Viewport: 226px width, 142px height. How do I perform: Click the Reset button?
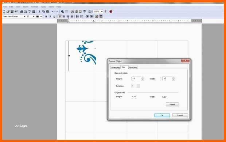tap(172, 105)
